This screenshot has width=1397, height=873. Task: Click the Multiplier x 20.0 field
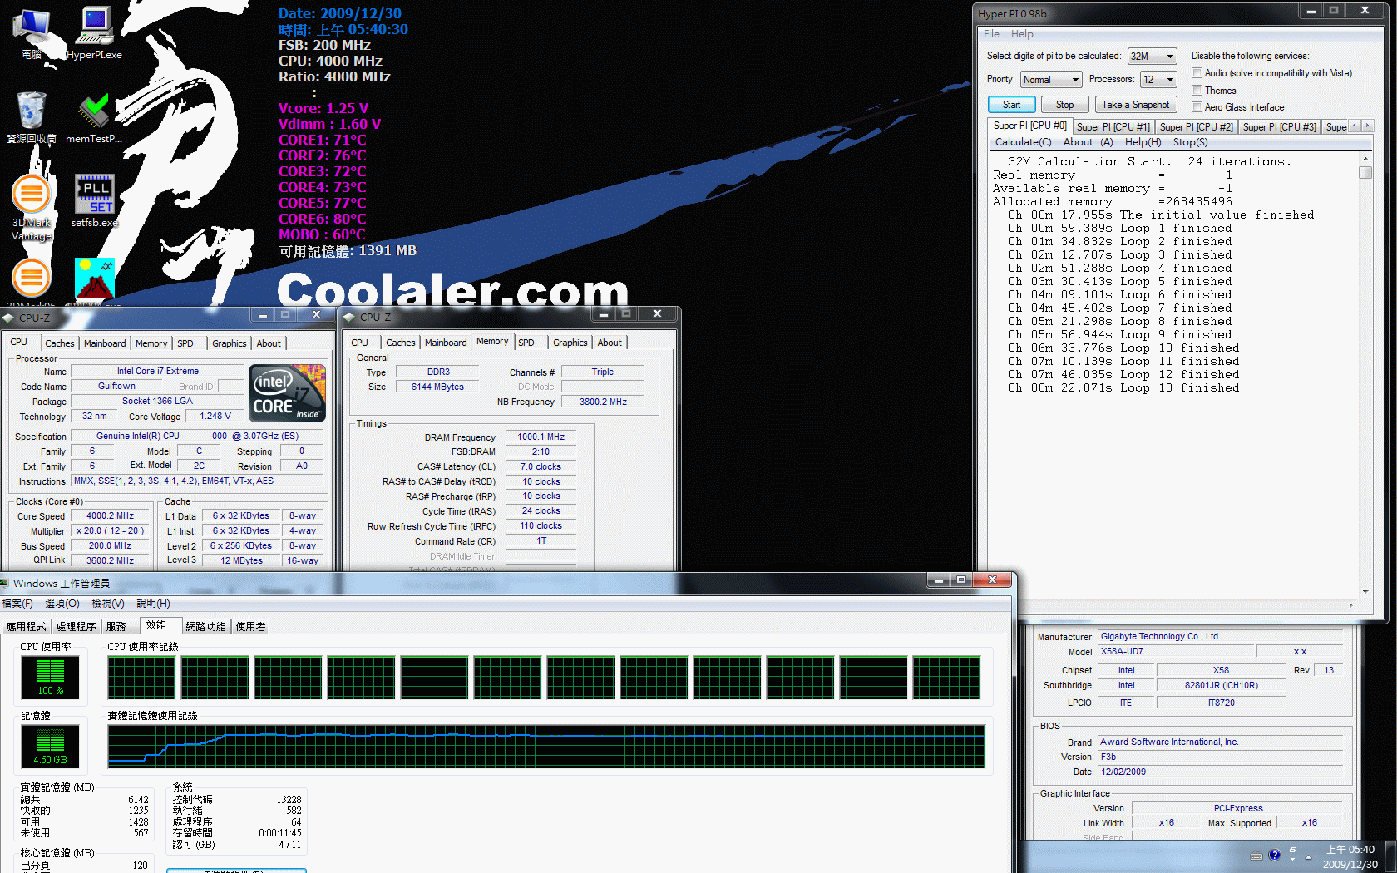pos(111,530)
